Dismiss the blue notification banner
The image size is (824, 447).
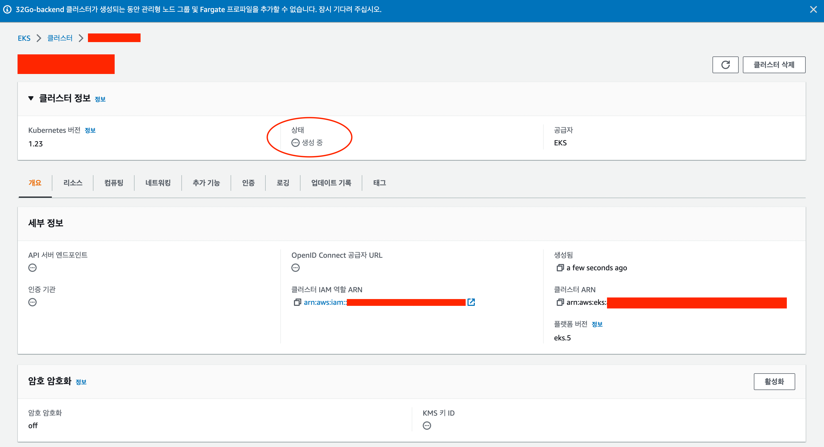814,10
